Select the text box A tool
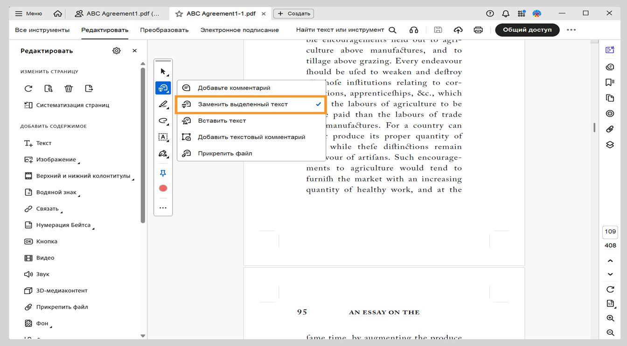 click(x=163, y=137)
